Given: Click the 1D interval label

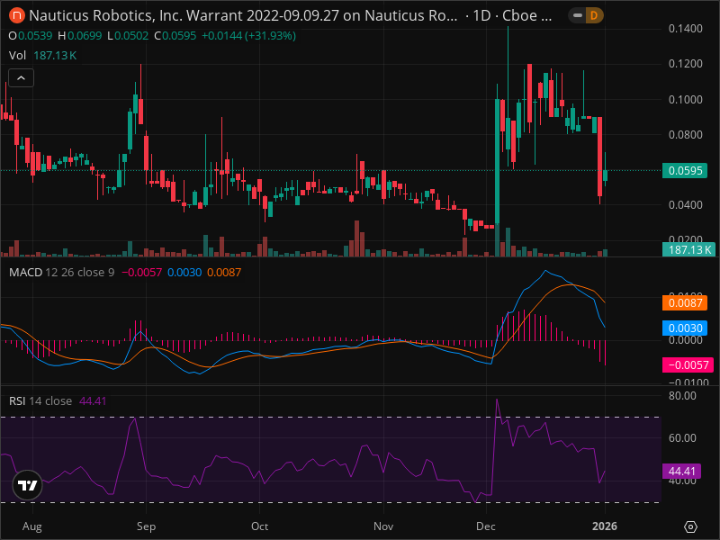Looking at the screenshot, I should (481, 15).
